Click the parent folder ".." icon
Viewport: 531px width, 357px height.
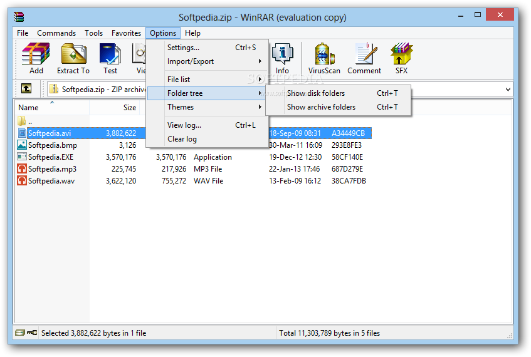21,121
